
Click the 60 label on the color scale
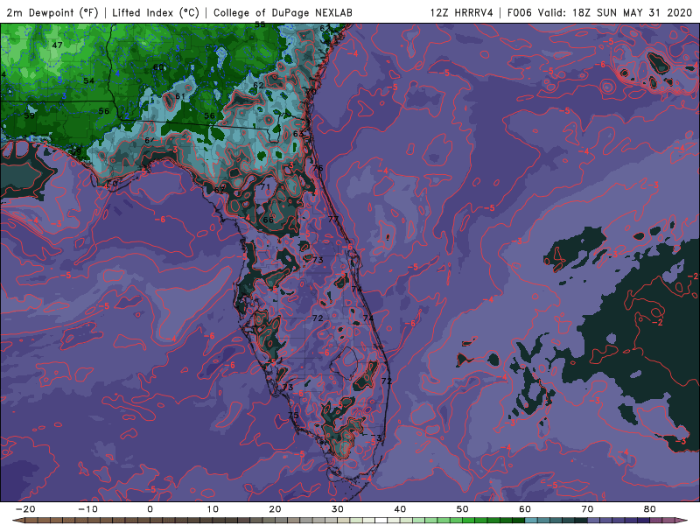525,509
